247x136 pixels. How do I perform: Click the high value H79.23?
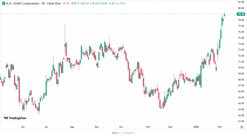point(85,3)
